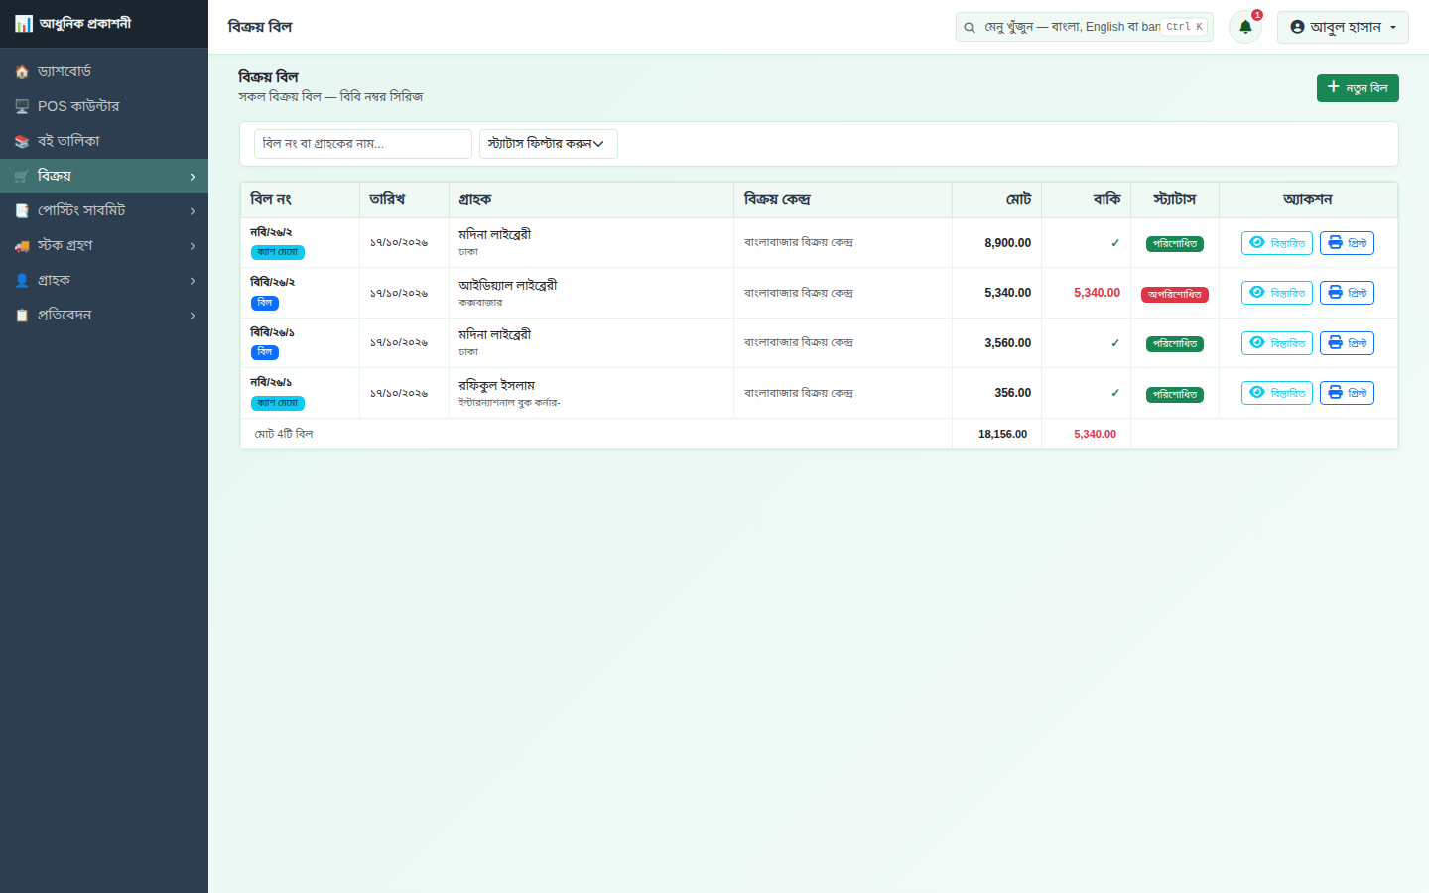This screenshot has width=1429, height=893.
Task: Select bill number নবি/২৬/২
Action: pyautogui.click(x=271, y=232)
